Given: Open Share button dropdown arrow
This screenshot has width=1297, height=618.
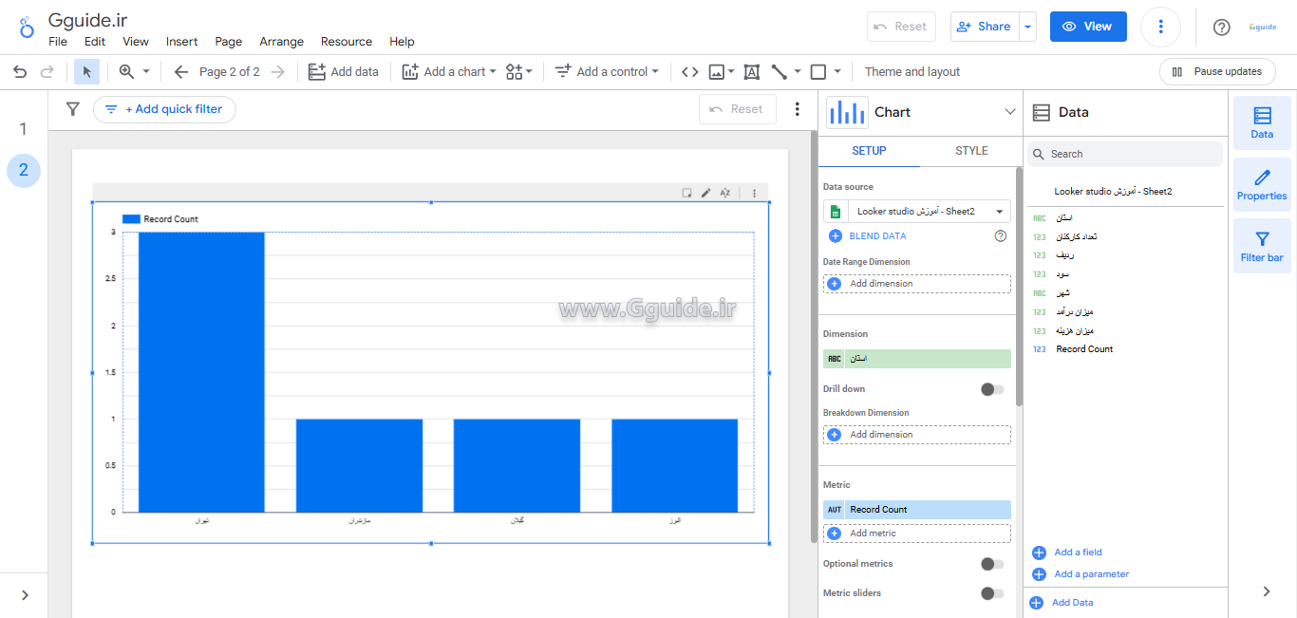Looking at the screenshot, I should (x=1027, y=27).
